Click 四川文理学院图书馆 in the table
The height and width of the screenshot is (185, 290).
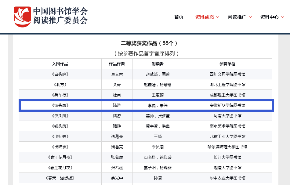[227, 74]
